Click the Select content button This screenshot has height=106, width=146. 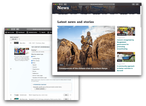tap(40, 89)
